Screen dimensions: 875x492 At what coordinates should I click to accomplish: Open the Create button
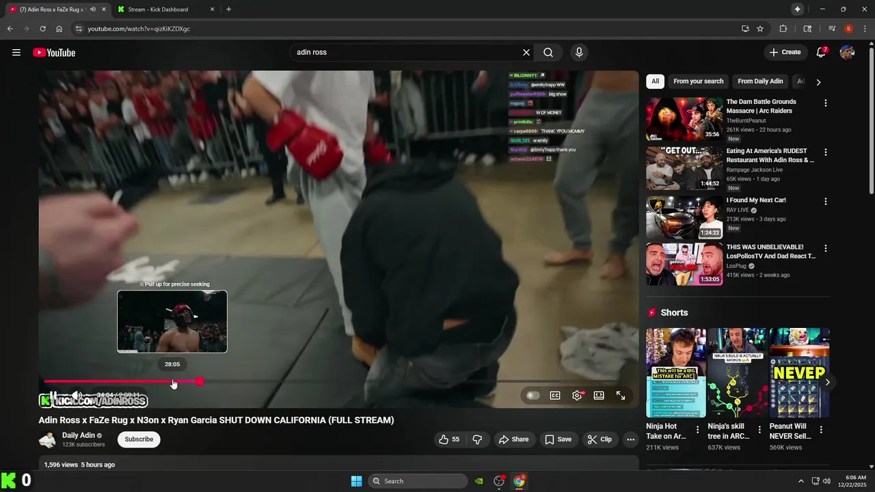point(785,53)
